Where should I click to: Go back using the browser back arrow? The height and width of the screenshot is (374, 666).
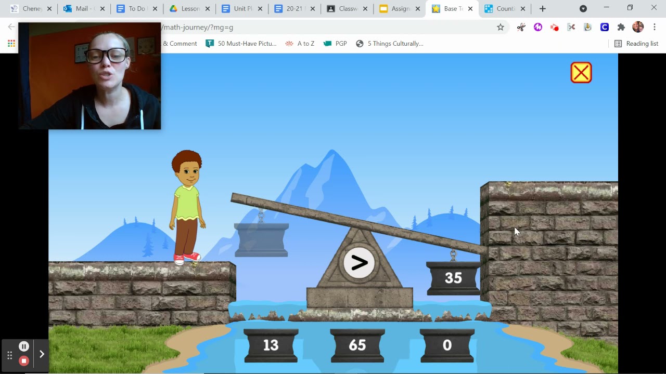pyautogui.click(x=11, y=27)
